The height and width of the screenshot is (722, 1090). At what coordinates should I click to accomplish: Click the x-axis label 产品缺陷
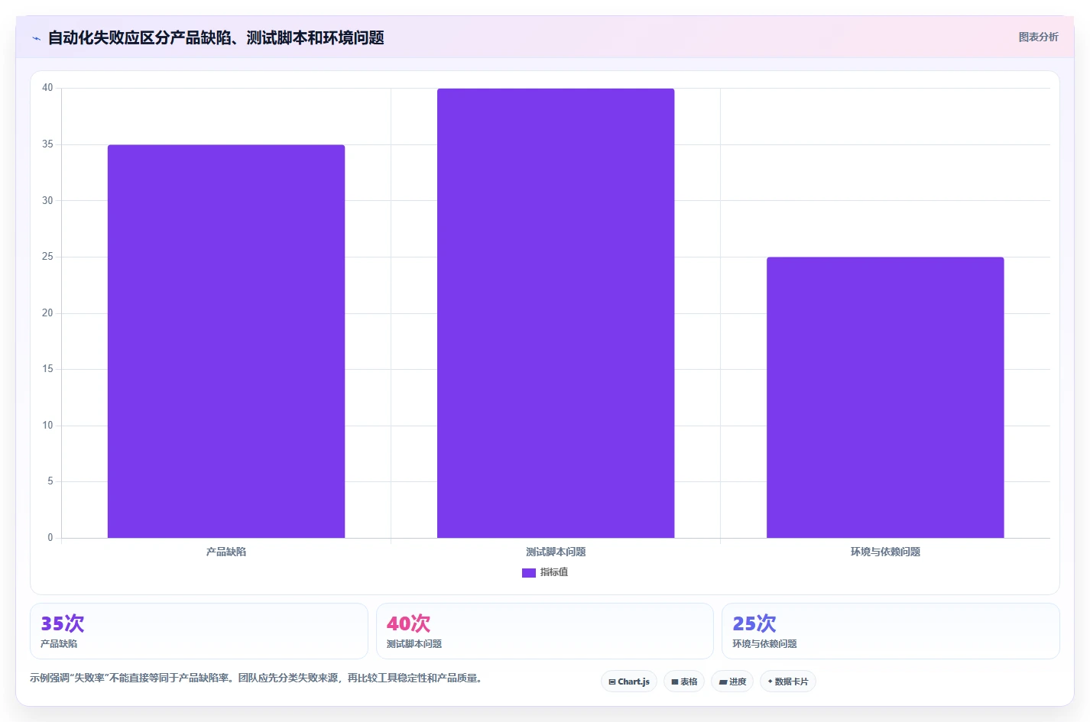click(x=226, y=552)
